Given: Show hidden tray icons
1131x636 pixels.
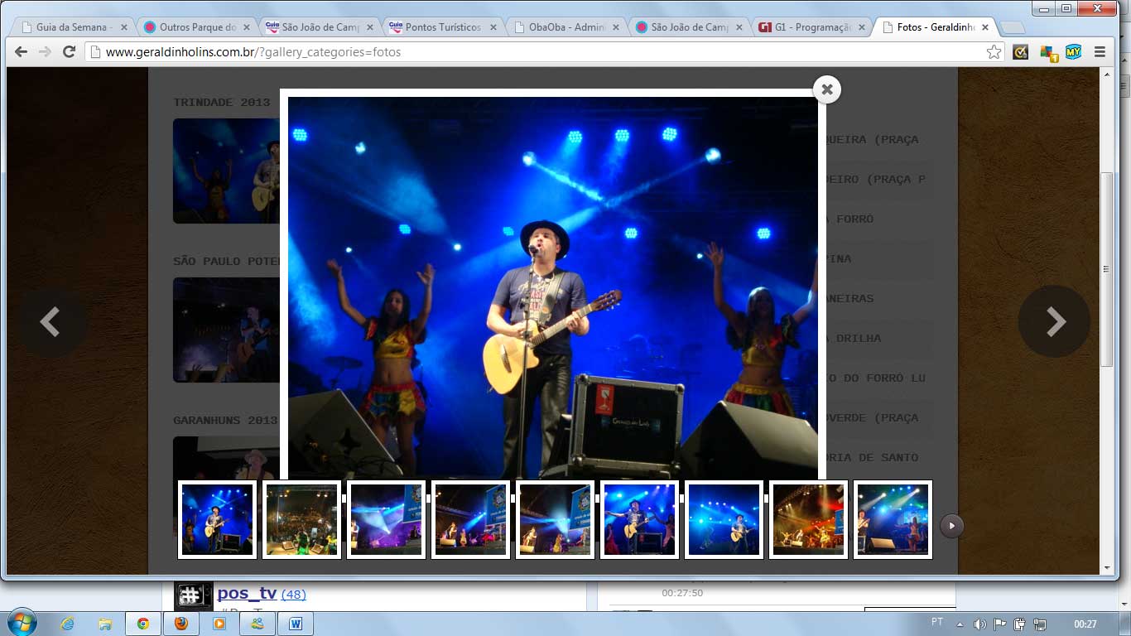Looking at the screenshot, I should [x=960, y=624].
